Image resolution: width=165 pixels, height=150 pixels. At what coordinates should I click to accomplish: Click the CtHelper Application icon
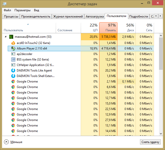(x=13, y=65)
